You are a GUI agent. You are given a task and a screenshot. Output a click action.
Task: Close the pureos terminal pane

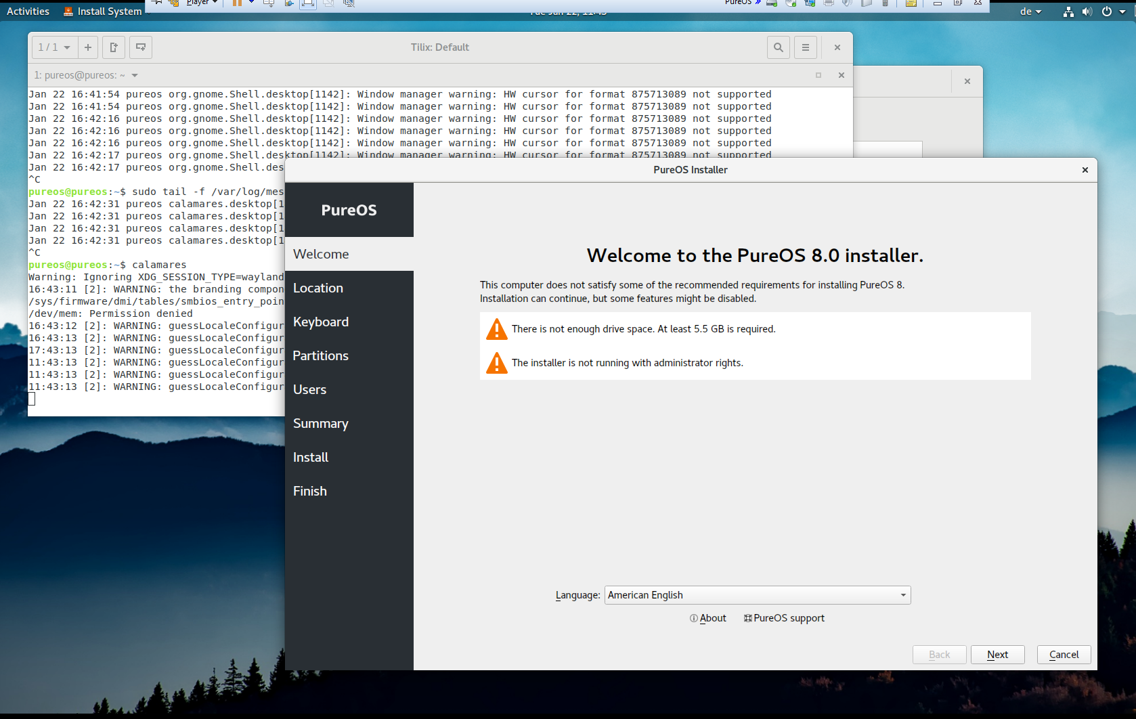pos(841,75)
